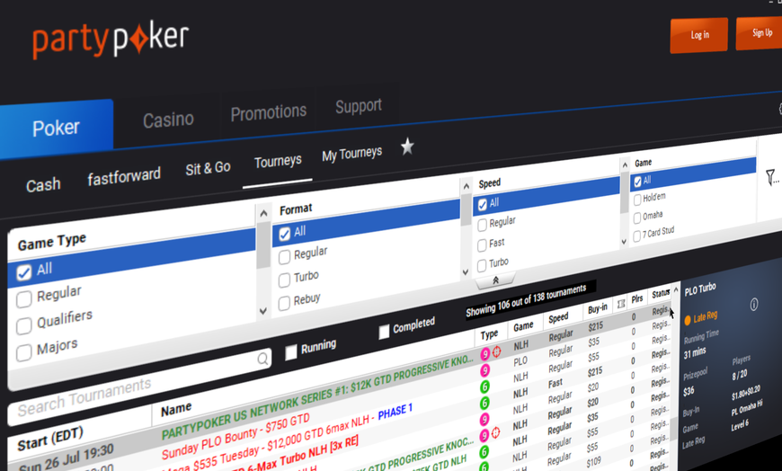Select PARTYPOKER US NETWORK SERIES #1 row
The width and height of the screenshot is (782, 471).
(317, 397)
